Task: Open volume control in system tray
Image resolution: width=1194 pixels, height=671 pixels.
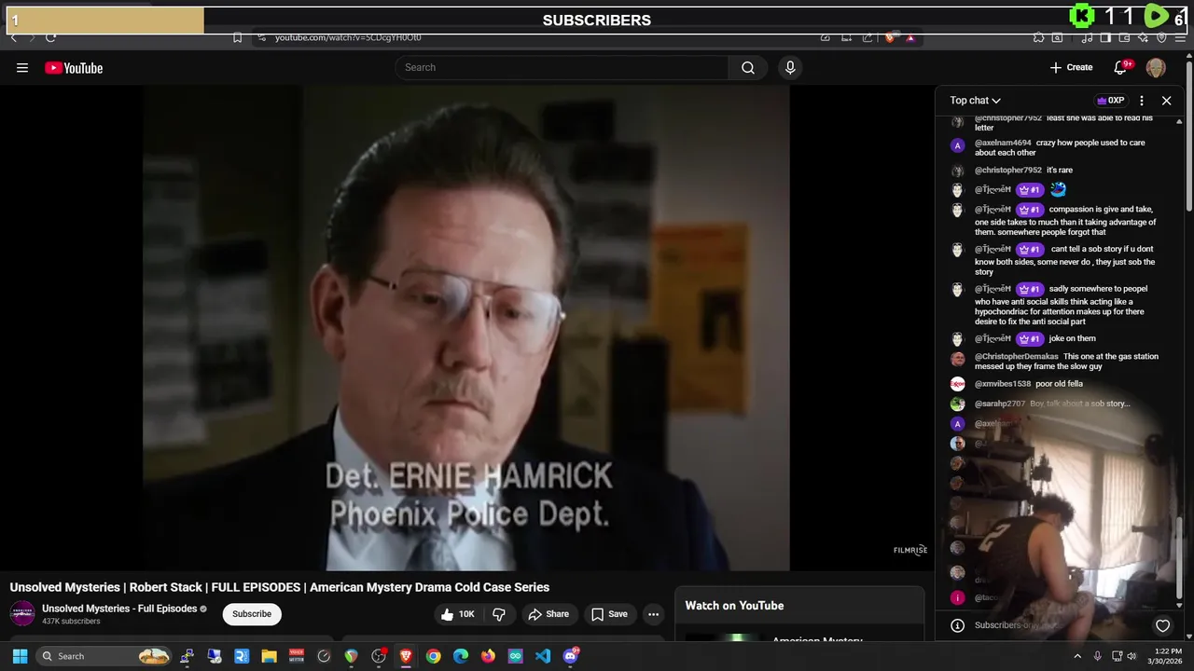Action: click(x=1132, y=656)
